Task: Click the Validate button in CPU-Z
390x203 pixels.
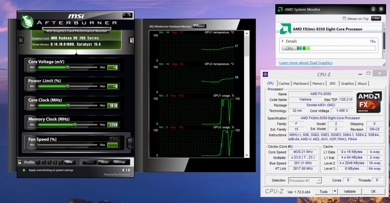Action: (x=350, y=191)
